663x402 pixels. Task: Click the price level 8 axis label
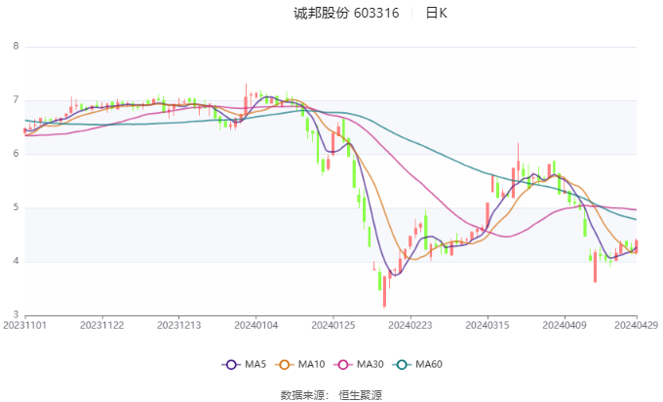pyautogui.click(x=16, y=46)
